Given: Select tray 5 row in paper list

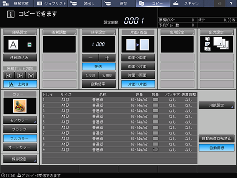Looking at the screenshot, I should [x=119, y=122].
